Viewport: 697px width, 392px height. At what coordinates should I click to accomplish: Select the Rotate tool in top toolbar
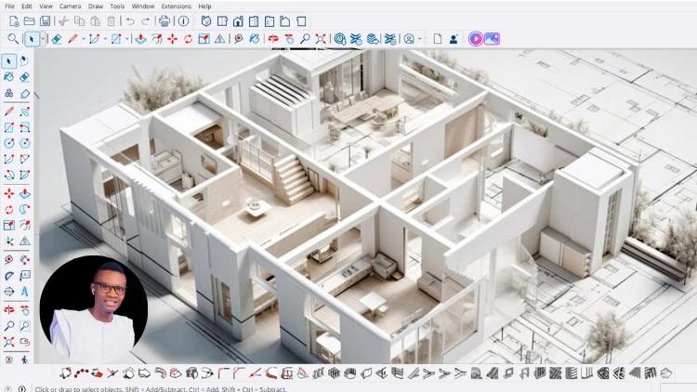pyautogui.click(x=188, y=39)
